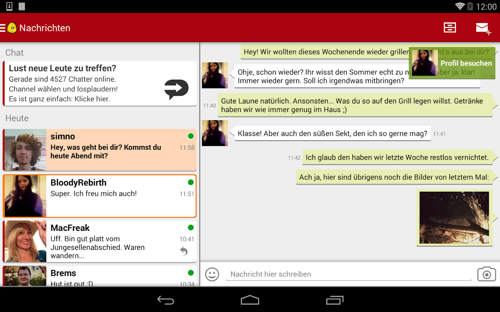Open the campfire photo in conversation

[x=454, y=218]
